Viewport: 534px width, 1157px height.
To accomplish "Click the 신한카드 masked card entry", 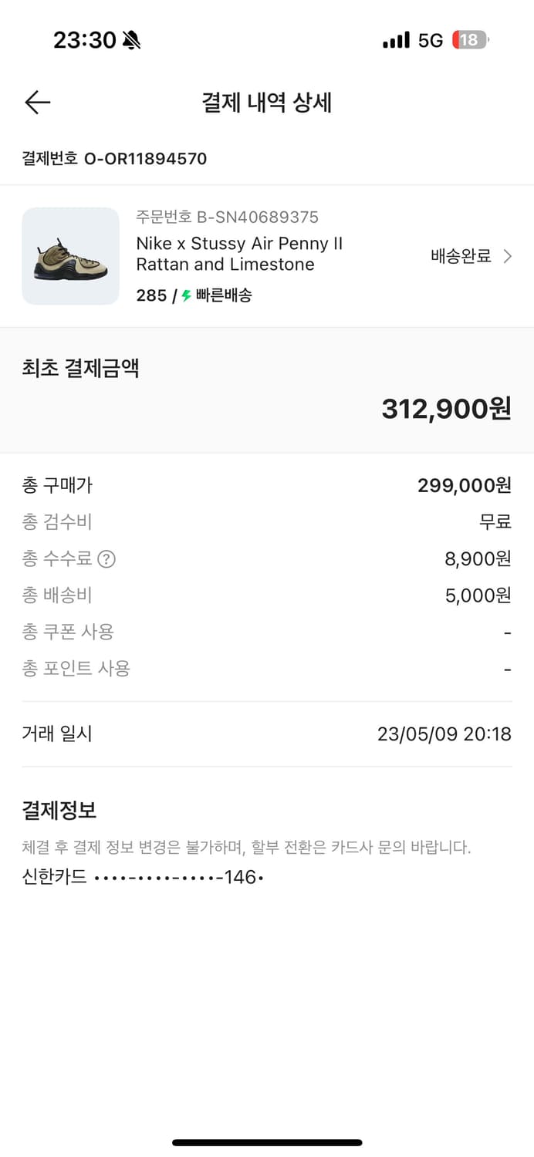I will [143, 878].
